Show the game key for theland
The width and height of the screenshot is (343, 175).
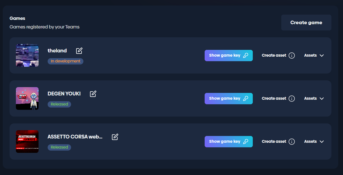coord(229,55)
